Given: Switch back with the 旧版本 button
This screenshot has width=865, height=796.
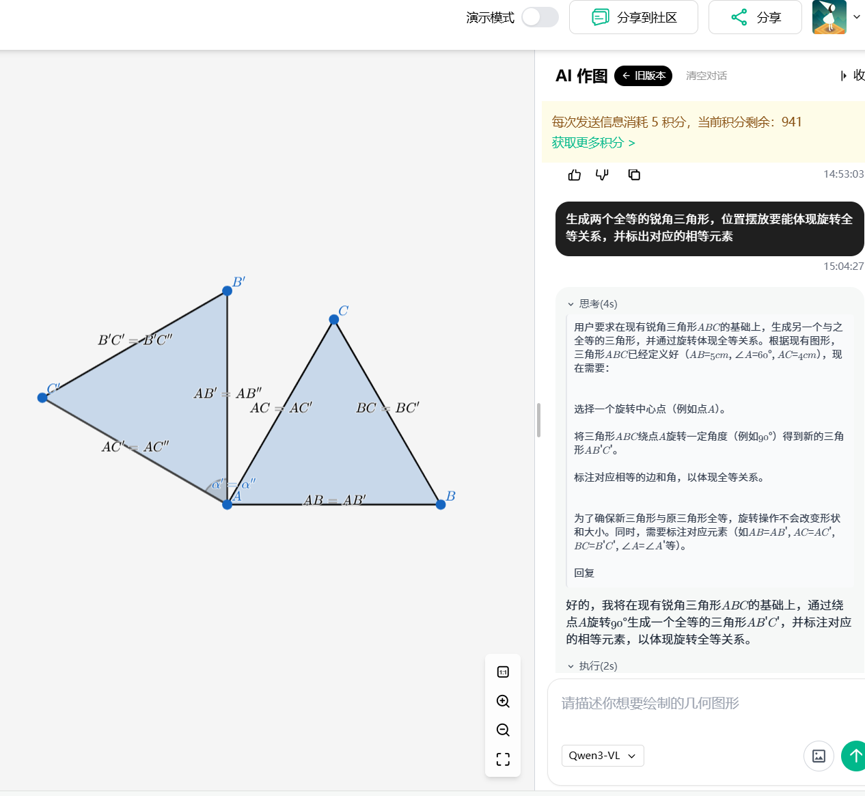Looking at the screenshot, I should coord(643,76).
